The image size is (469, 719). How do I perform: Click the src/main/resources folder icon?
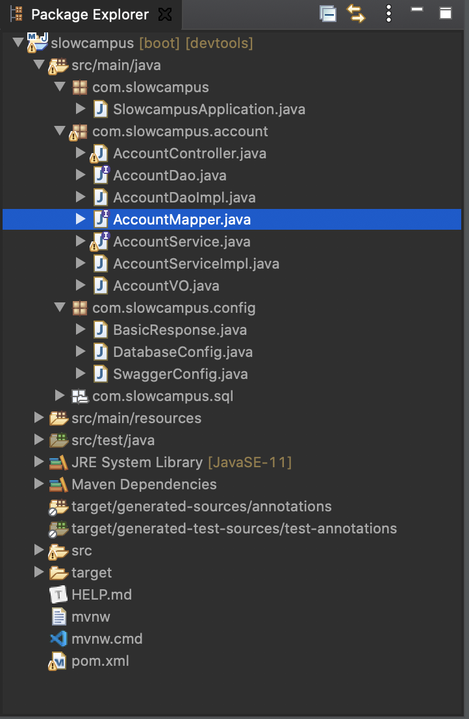point(58,418)
